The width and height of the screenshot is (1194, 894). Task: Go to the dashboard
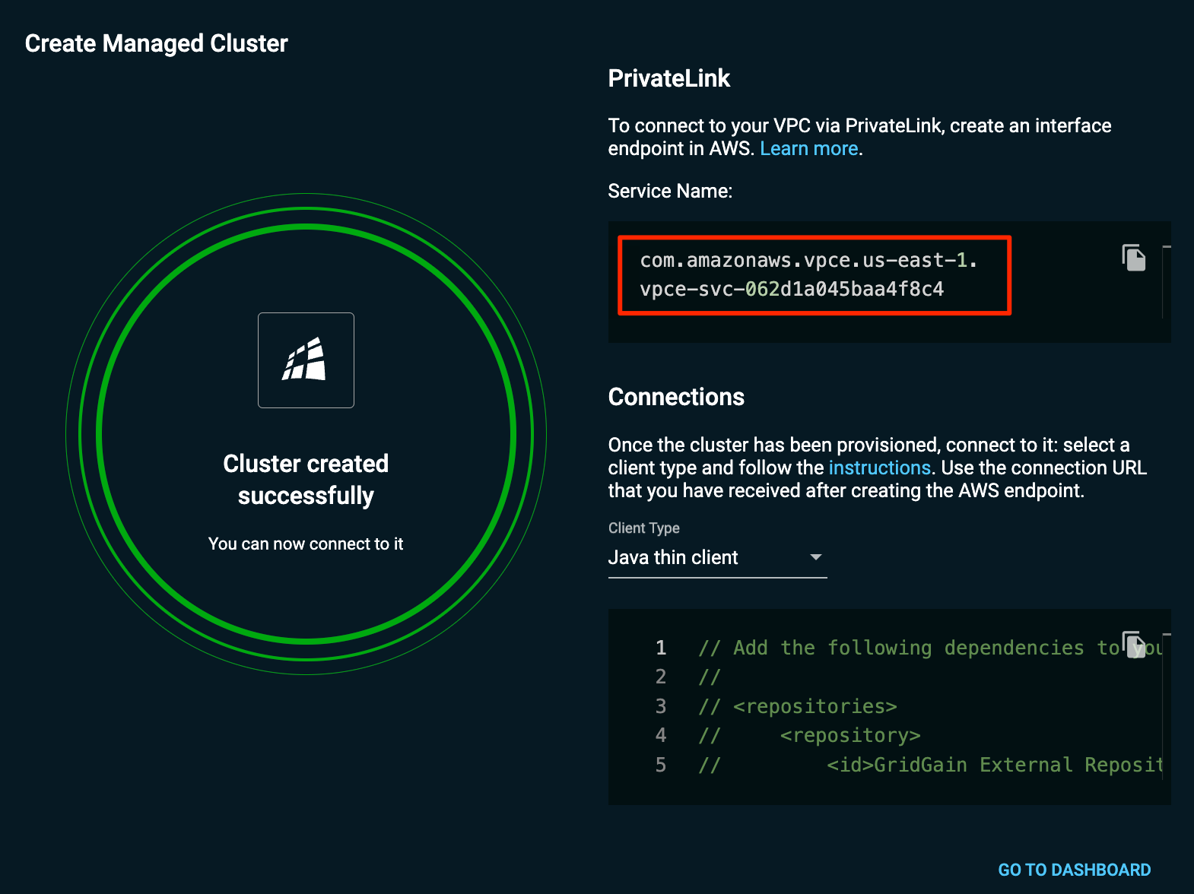coord(1074,870)
